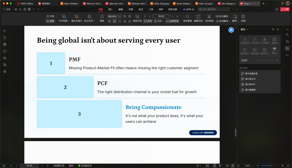Toggle continuous reading (连续阅读)
The width and height of the screenshot is (292, 168).
tap(172, 21)
